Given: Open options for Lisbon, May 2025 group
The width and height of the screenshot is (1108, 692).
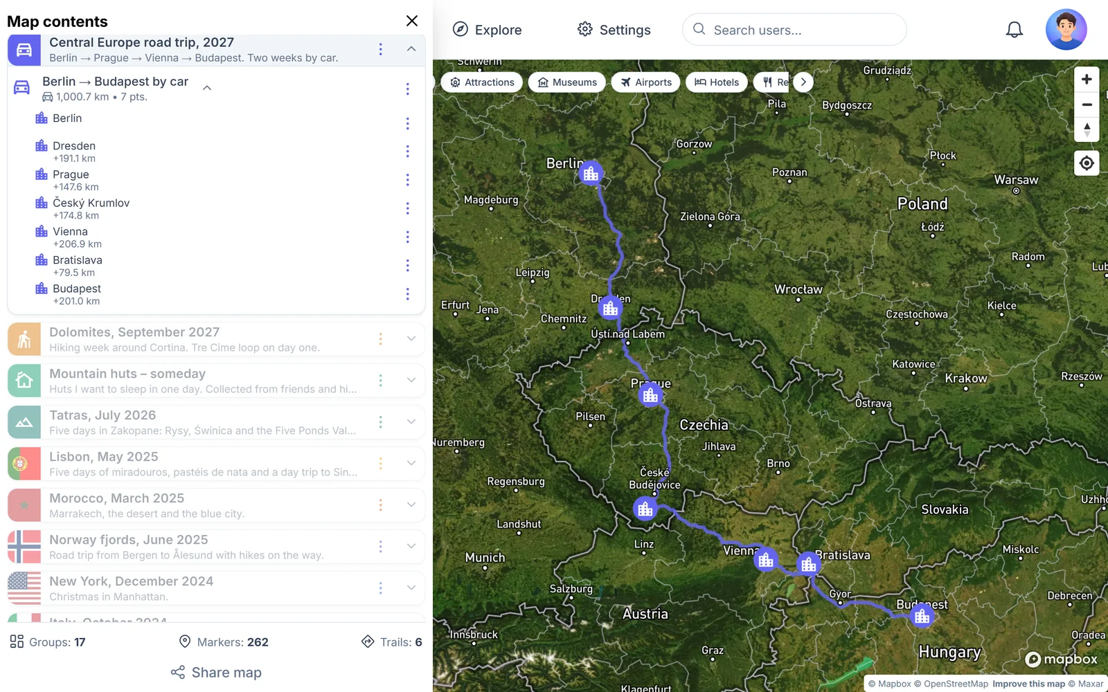Looking at the screenshot, I should coord(380,463).
